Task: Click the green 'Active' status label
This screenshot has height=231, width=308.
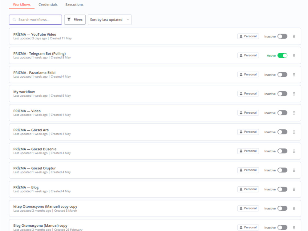Action: (271, 55)
